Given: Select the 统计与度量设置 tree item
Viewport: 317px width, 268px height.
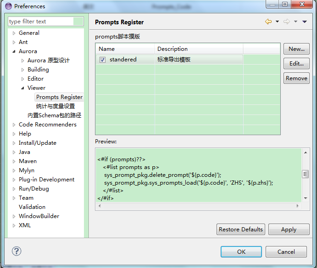Looking at the screenshot, I should point(56,106).
